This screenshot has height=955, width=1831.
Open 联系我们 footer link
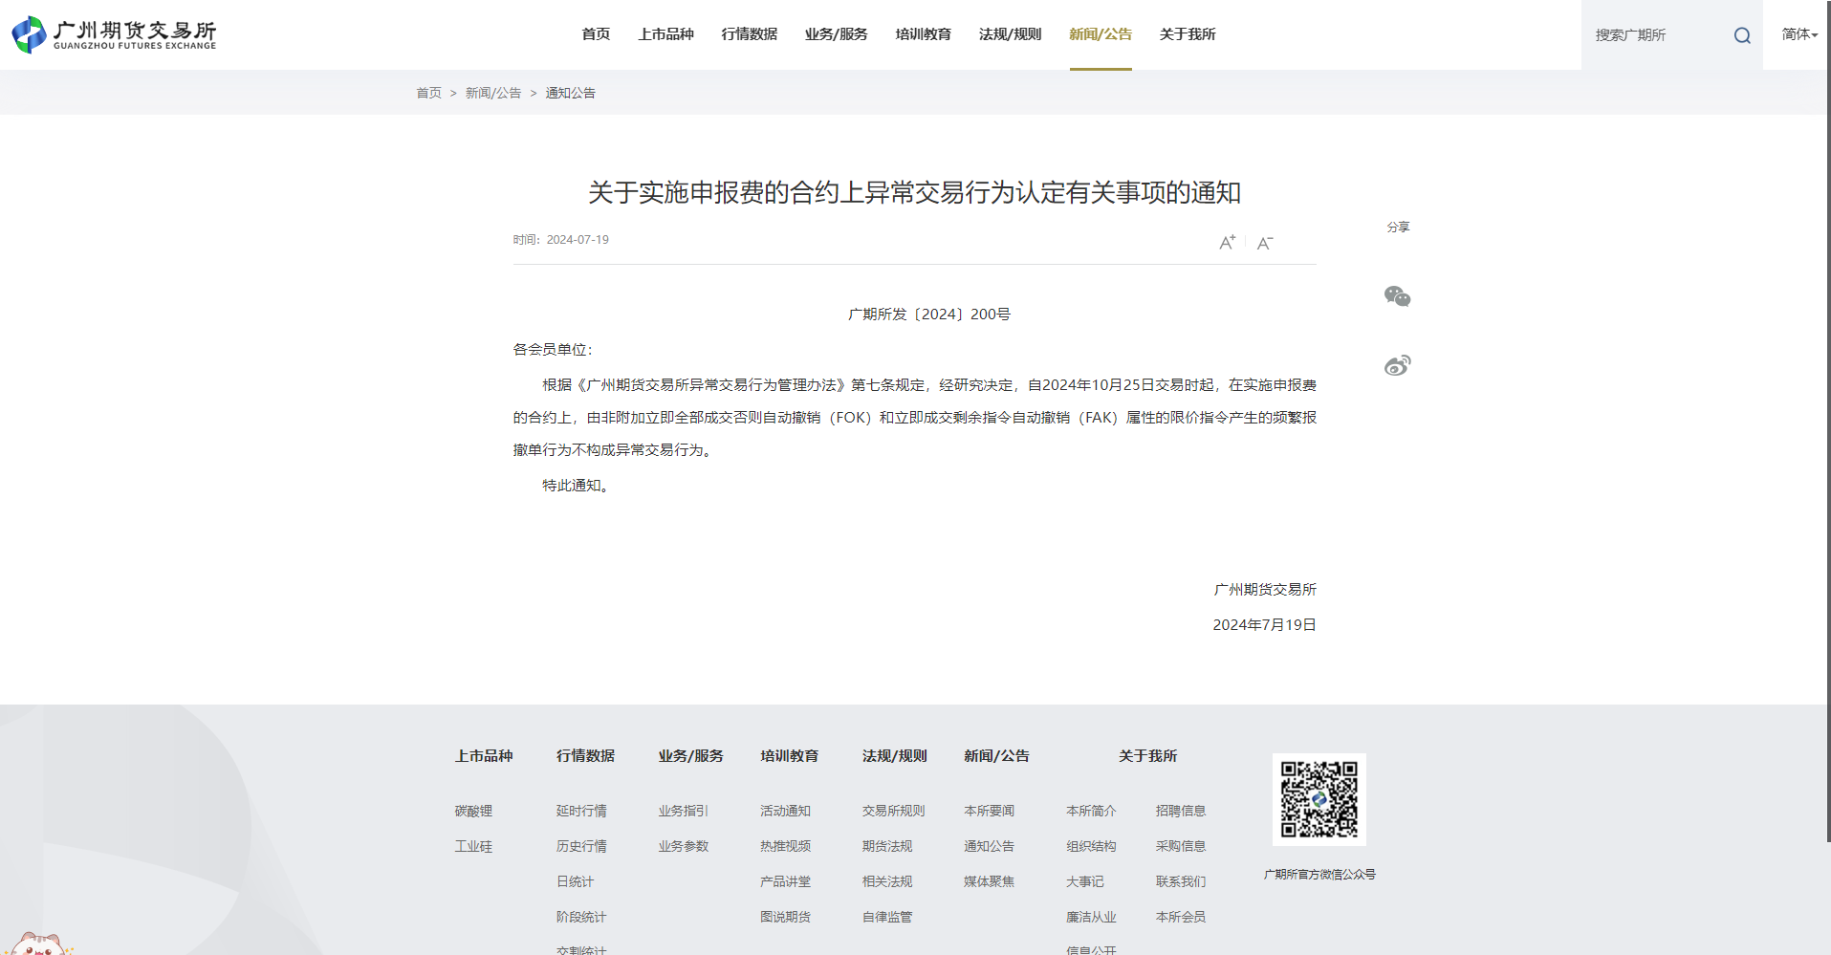click(1181, 881)
